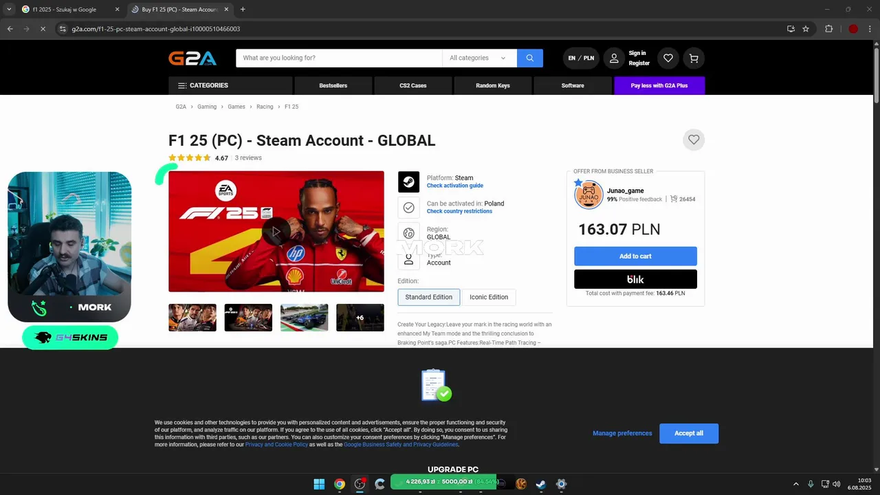This screenshot has width=880, height=495.
Task: Open Chrome from the taskbar
Action: point(340,484)
